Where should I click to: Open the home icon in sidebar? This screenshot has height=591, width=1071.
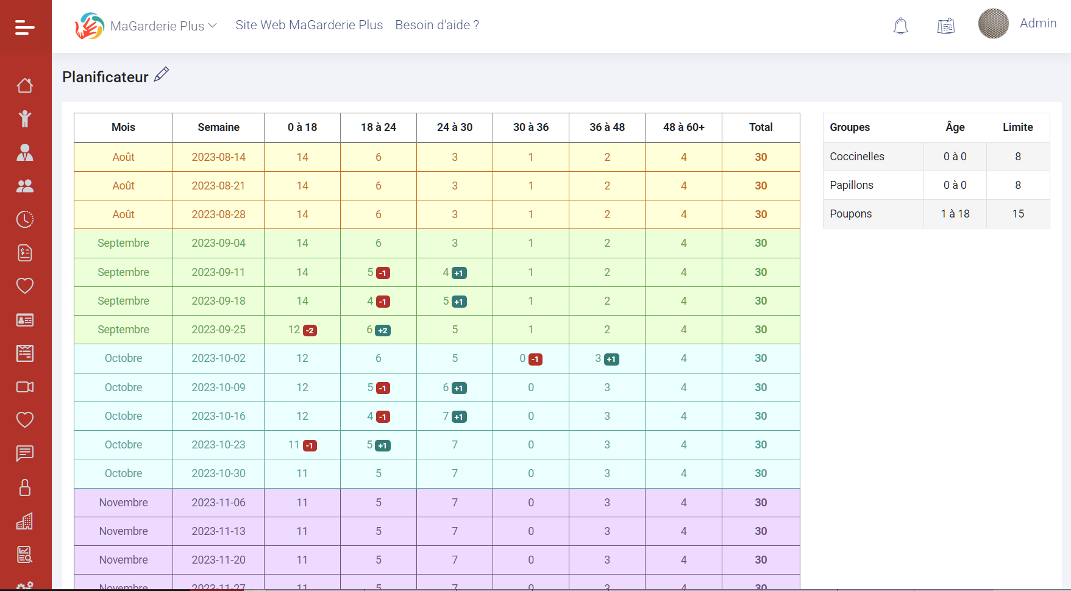coord(25,85)
